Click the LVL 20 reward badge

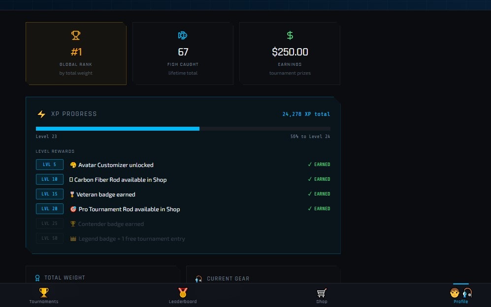49,209
